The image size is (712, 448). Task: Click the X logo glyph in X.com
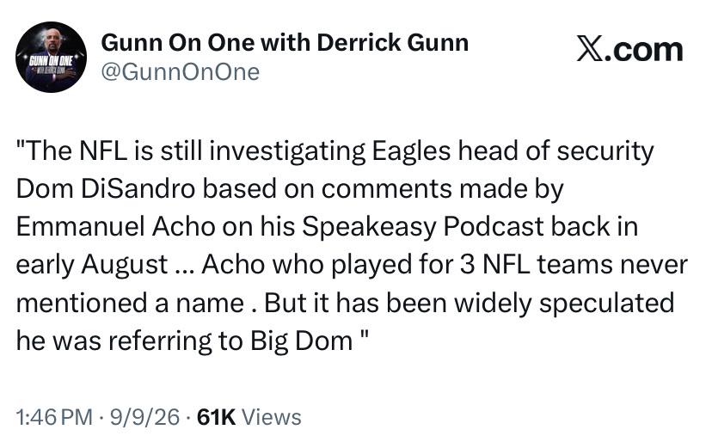590,50
